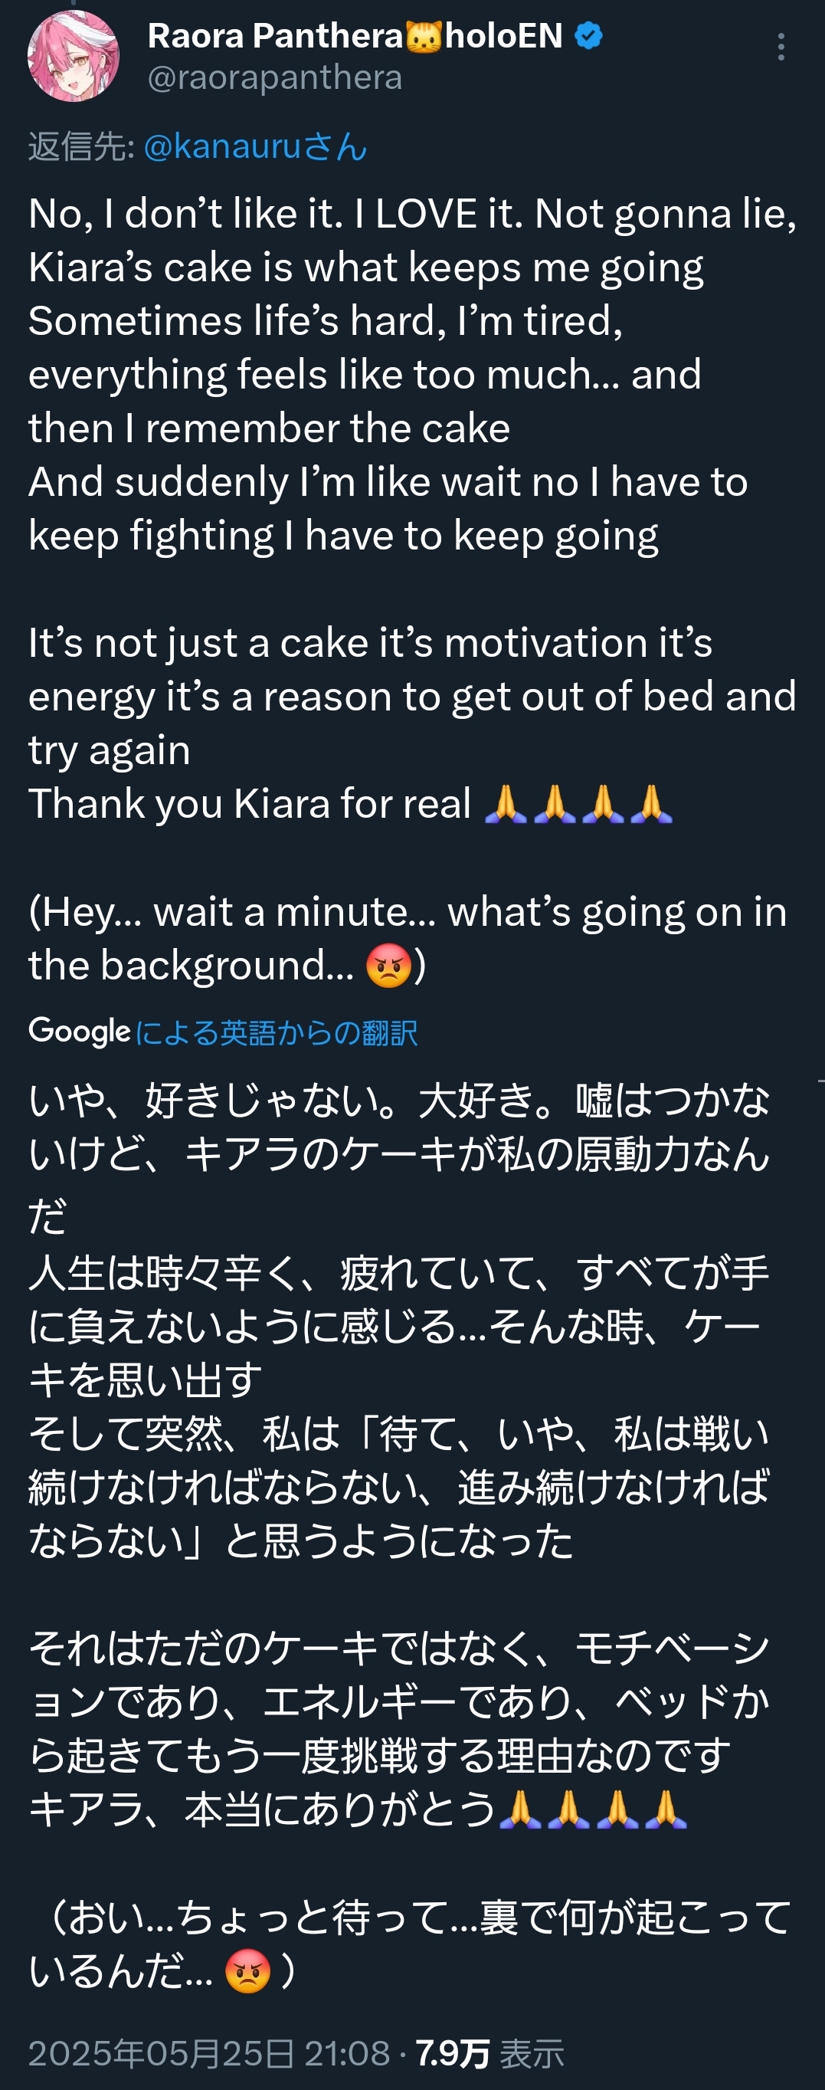Click the angry face emoji after 'background...'

coord(388,966)
